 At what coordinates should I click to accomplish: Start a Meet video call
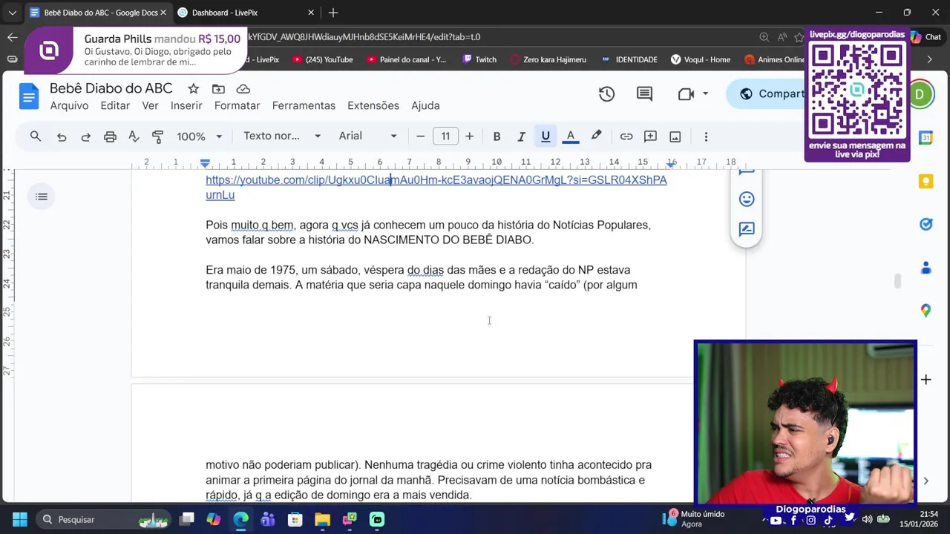(x=686, y=94)
